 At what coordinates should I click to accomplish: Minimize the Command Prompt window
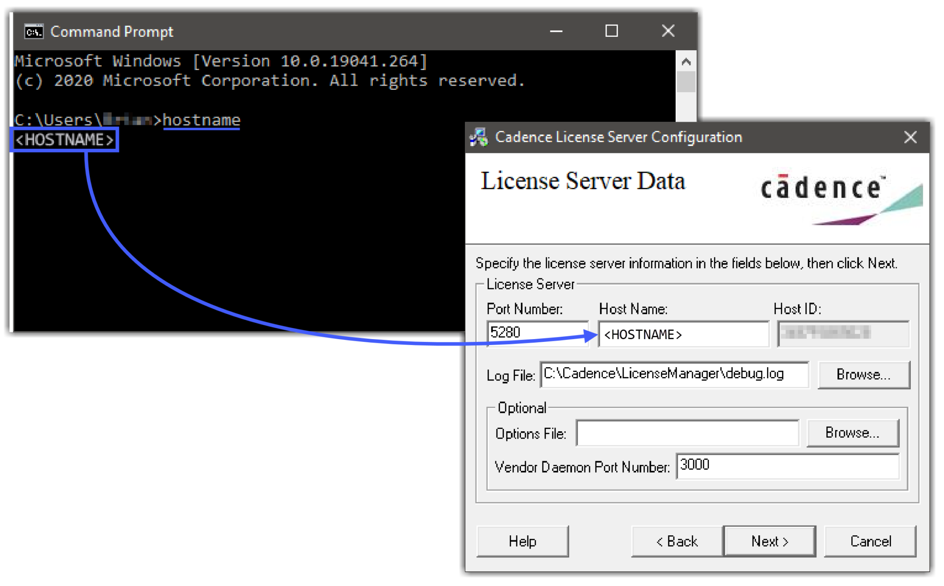point(556,31)
